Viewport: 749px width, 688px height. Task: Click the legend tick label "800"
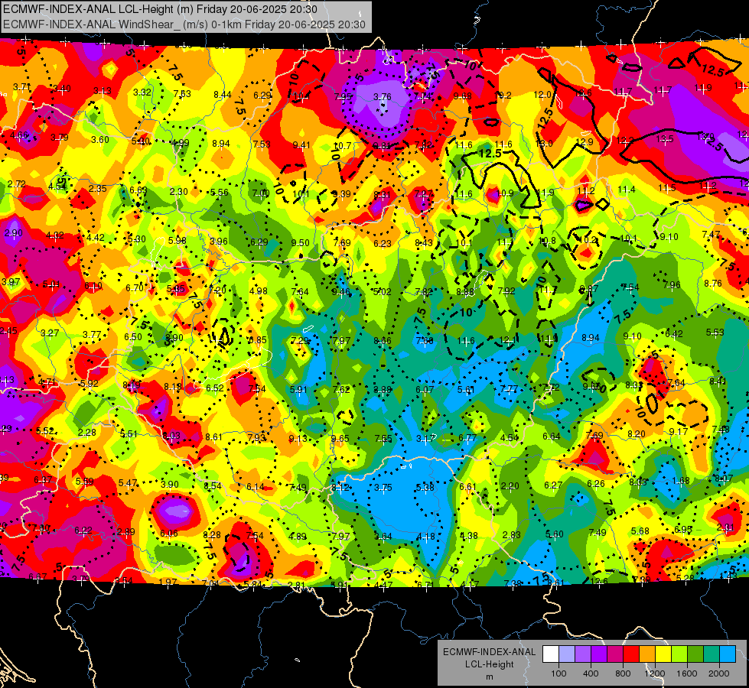coord(623,673)
